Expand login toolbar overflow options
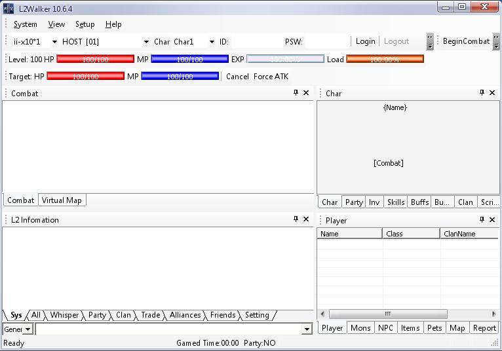 (x=430, y=42)
